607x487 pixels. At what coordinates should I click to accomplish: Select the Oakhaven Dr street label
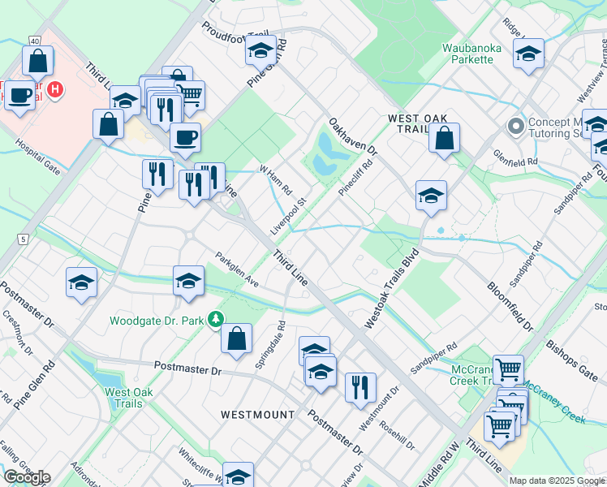coord(353,137)
